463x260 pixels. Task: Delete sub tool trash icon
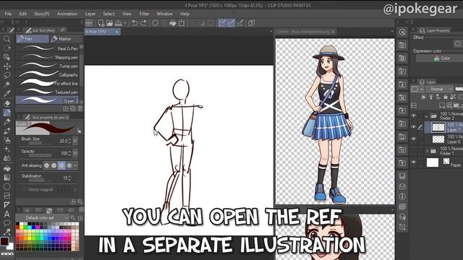[80, 109]
